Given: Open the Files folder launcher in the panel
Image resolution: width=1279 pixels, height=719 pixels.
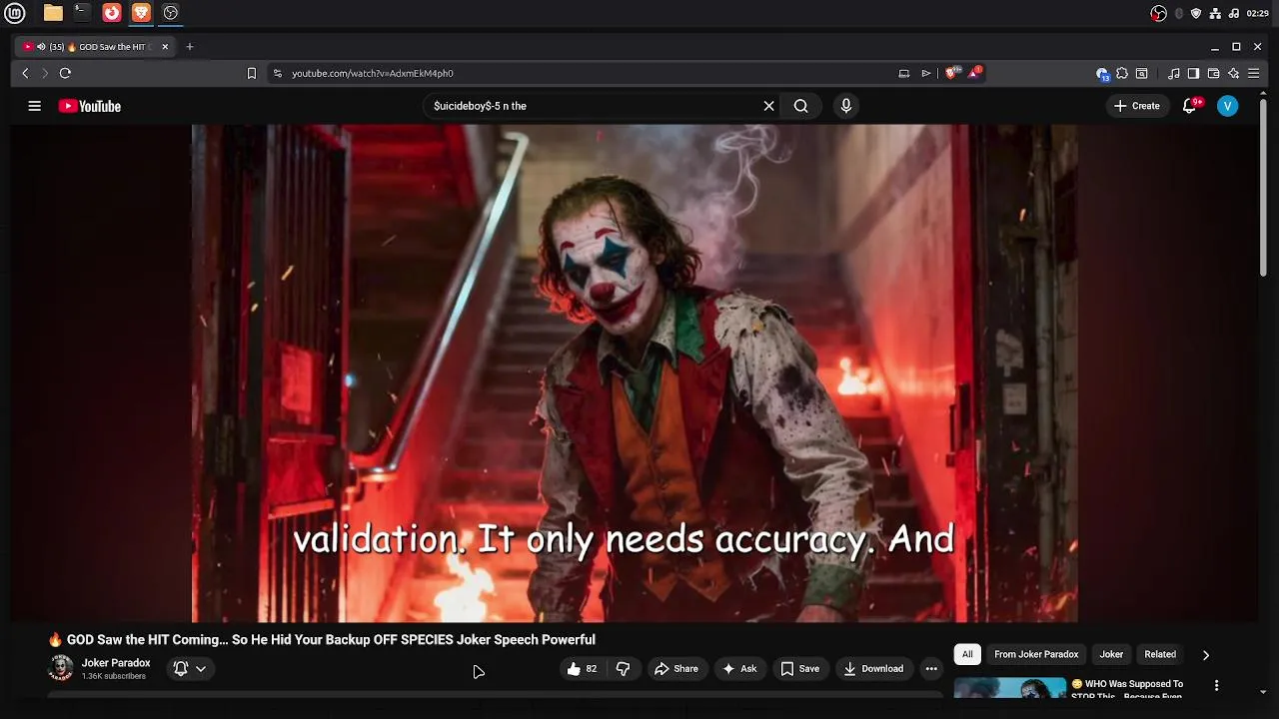Looking at the screenshot, I should 53,13.
